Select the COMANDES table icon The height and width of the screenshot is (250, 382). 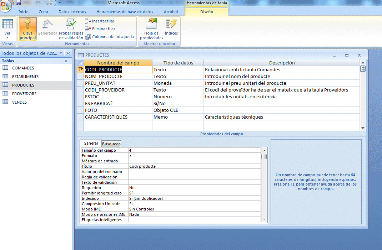(5, 68)
